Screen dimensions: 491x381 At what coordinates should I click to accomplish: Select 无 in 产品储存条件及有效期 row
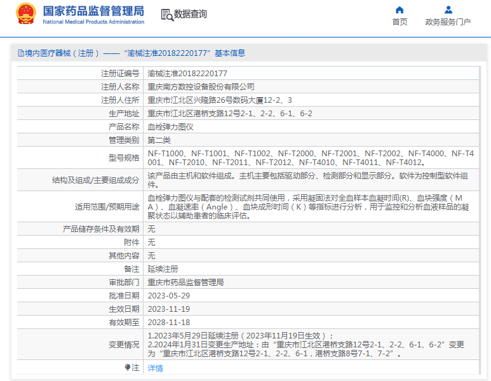tap(152, 229)
